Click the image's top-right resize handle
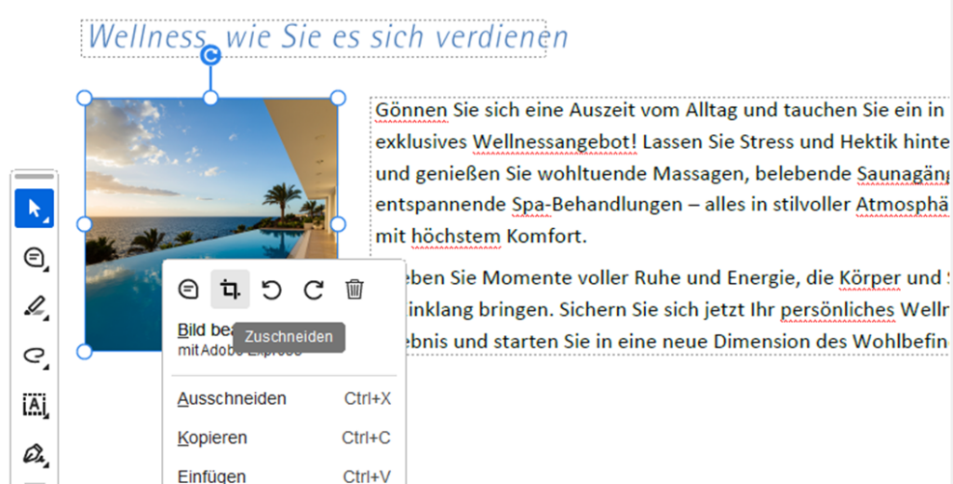Screen dimensions: 953x484 click(338, 98)
